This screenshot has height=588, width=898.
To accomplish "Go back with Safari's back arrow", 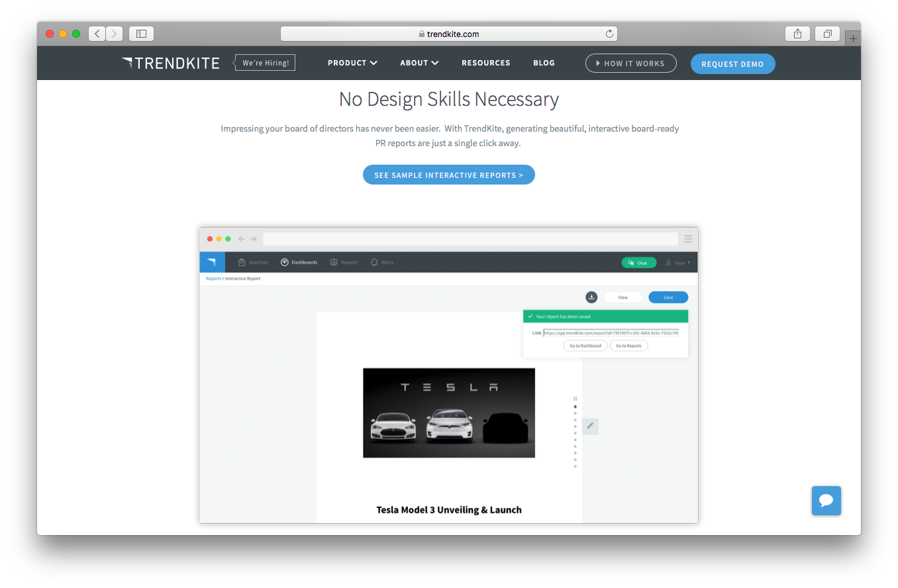I will pos(97,34).
